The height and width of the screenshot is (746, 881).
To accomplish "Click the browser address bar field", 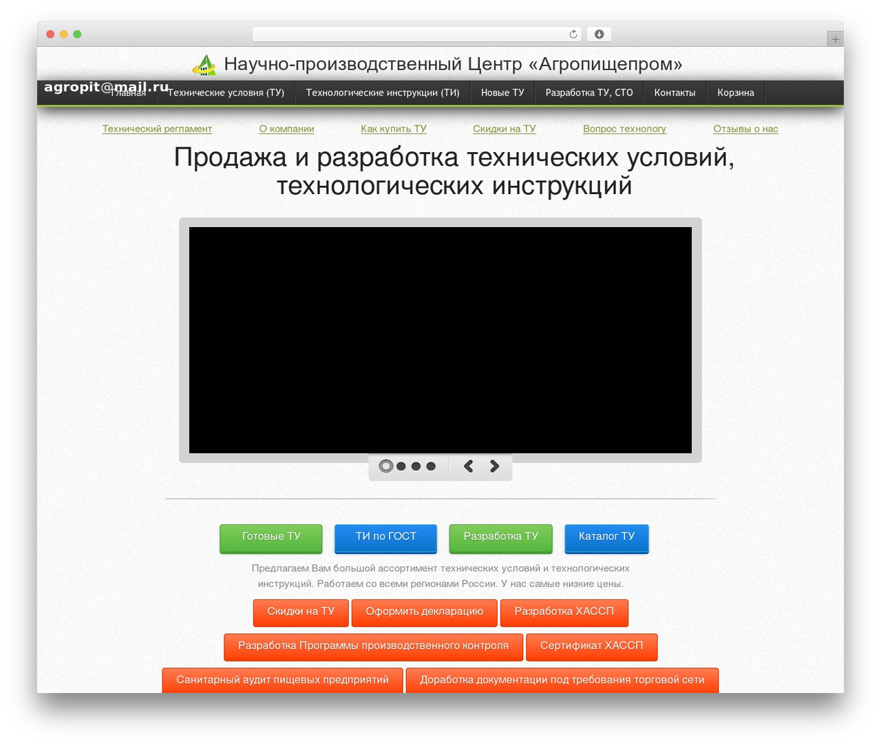I will click(x=417, y=34).
